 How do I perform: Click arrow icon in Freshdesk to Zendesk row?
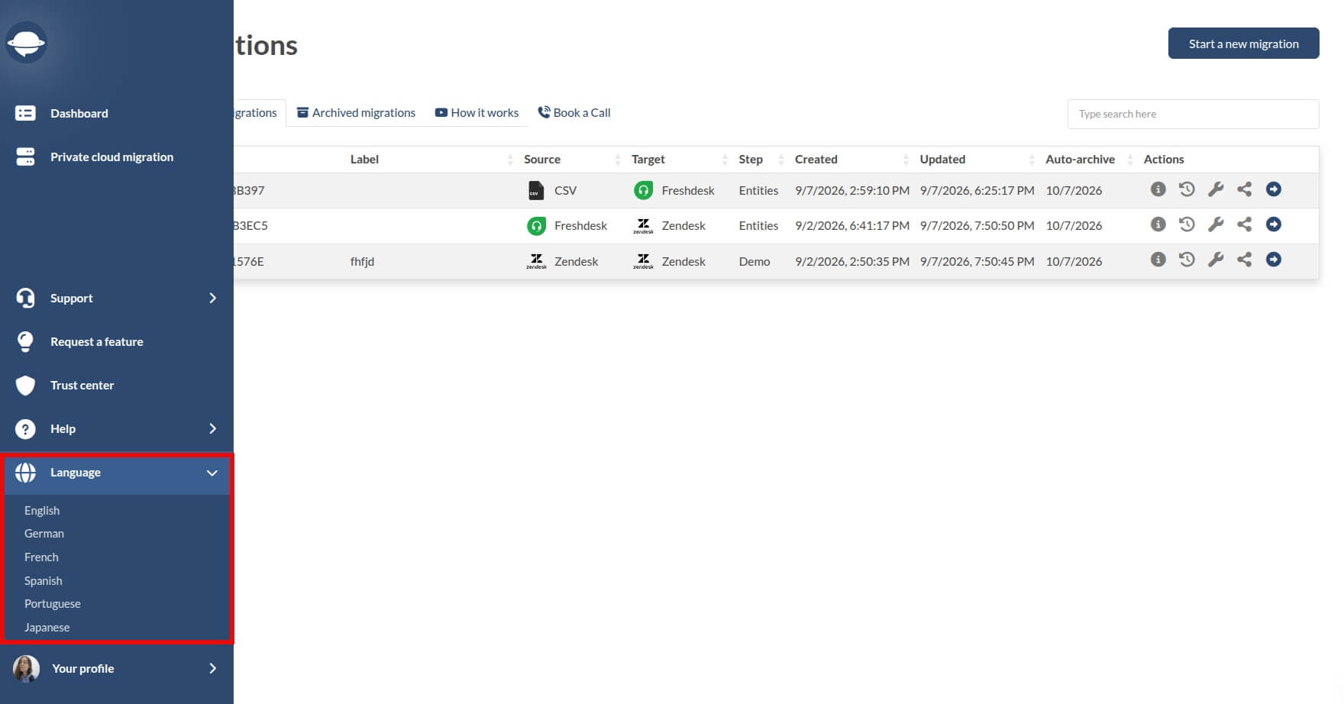(x=1273, y=224)
